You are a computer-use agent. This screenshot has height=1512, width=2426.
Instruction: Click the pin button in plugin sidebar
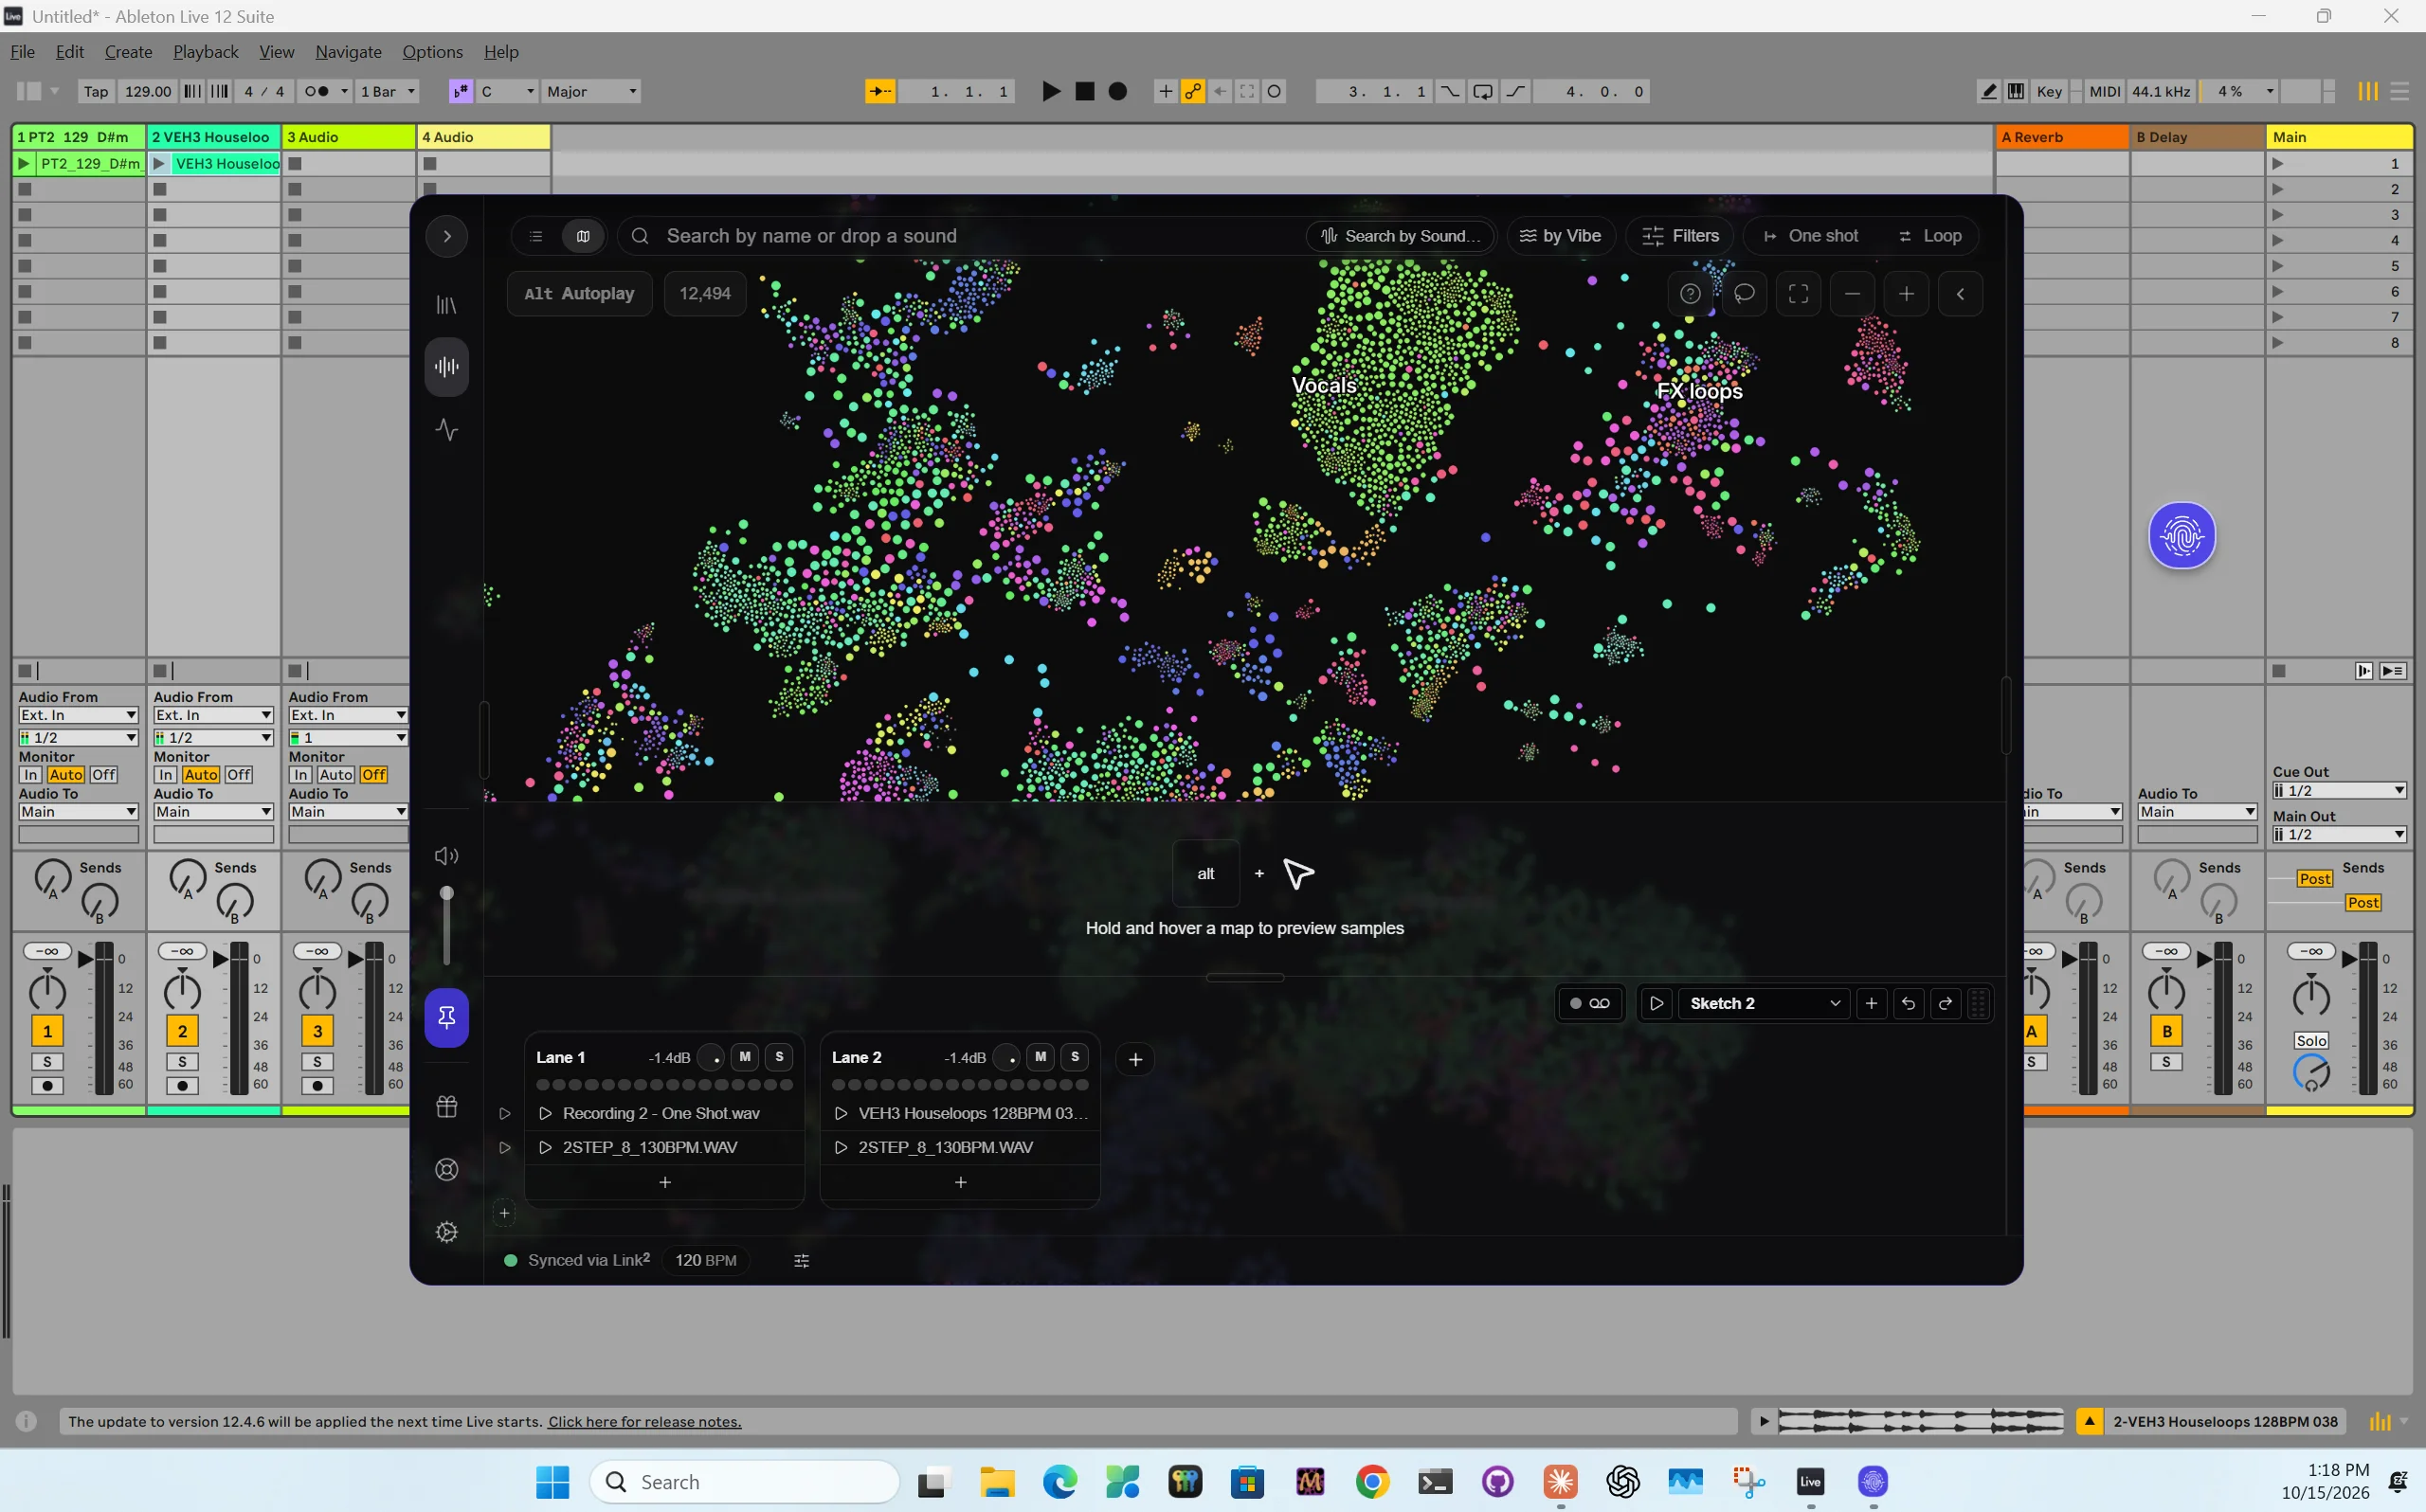[x=447, y=1017]
